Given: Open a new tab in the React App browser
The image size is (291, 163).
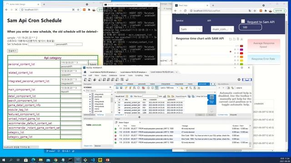Looking at the screenshot, I should 213,5.
